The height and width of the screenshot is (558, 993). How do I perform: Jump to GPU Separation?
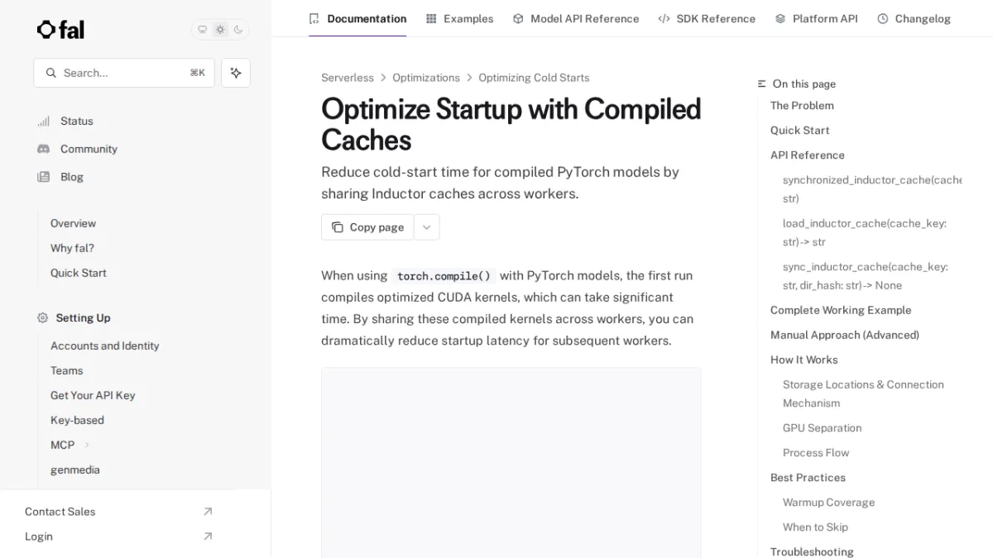click(822, 428)
